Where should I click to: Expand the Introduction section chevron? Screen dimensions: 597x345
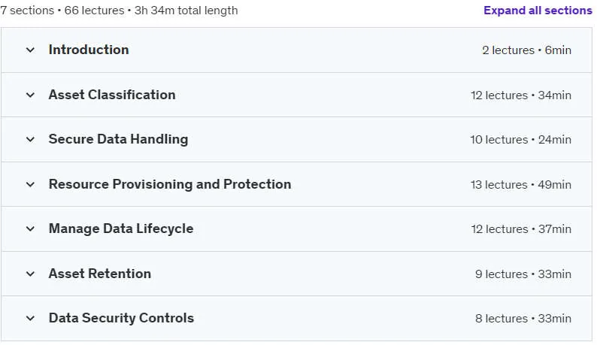click(x=30, y=50)
